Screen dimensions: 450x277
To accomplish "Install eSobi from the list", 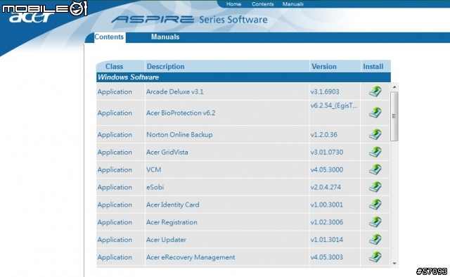I will point(375,187).
